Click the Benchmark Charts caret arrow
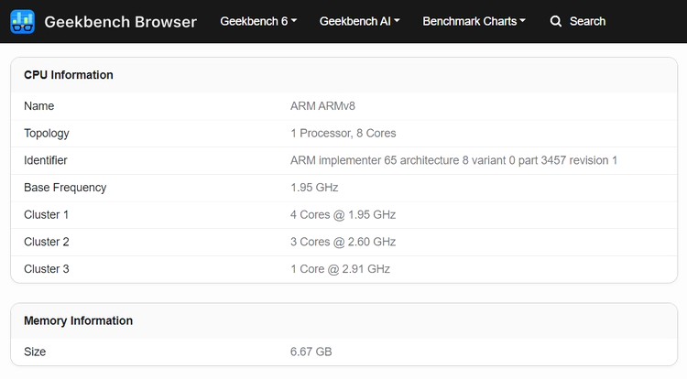This screenshot has height=379, width=687. tap(523, 20)
